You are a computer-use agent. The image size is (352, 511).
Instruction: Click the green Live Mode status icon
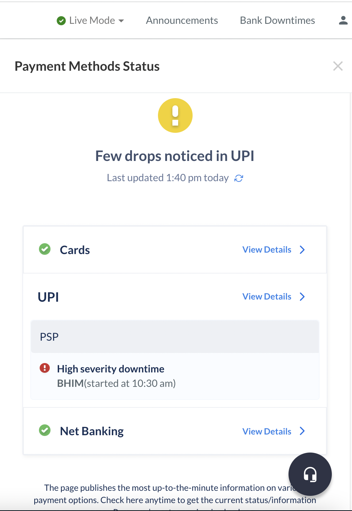coord(61,21)
